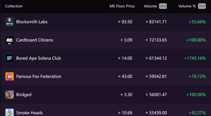Change the Volume column 30d period

coord(163,6)
